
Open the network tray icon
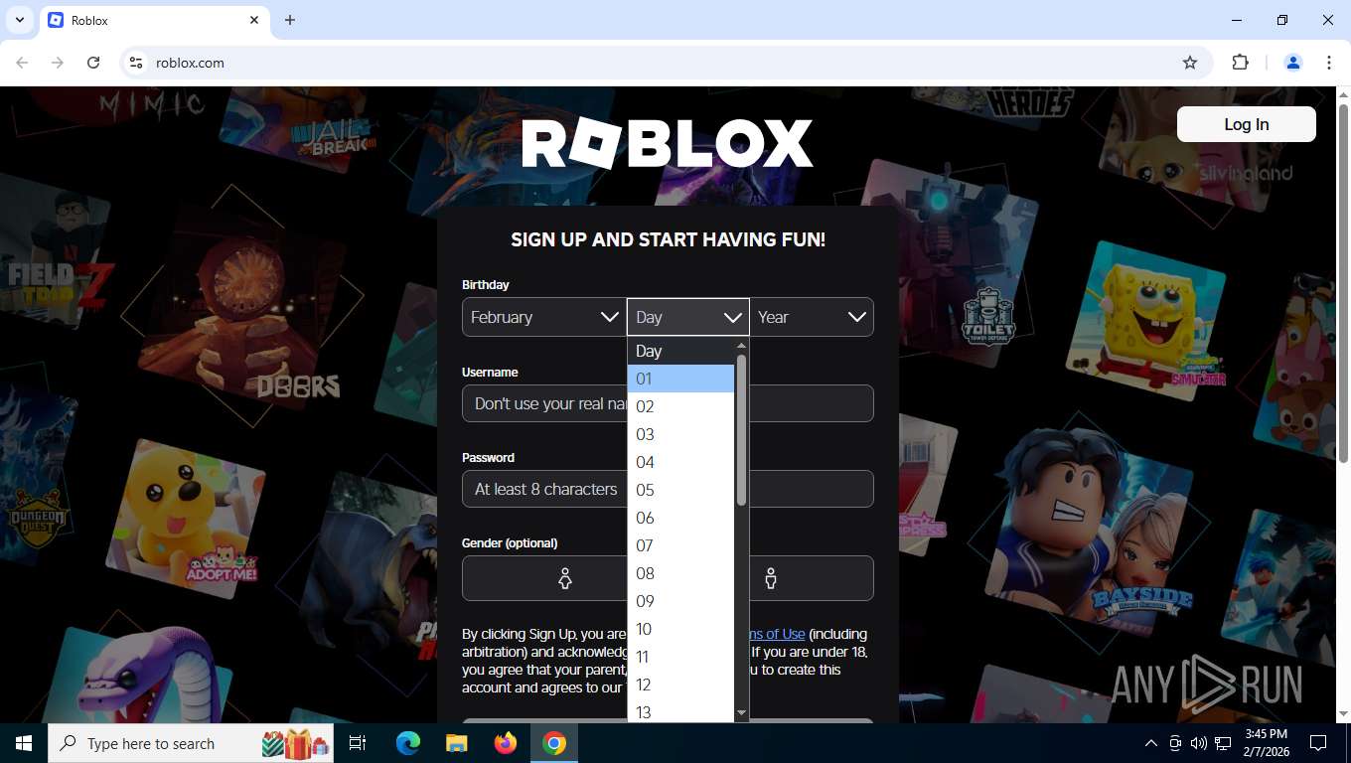coord(1223,743)
